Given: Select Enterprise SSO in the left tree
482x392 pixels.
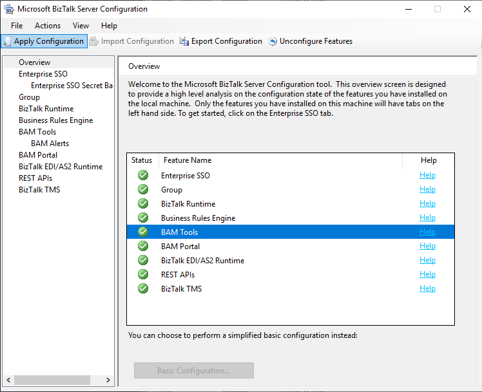Looking at the screenshot, I should pos(43,74).
